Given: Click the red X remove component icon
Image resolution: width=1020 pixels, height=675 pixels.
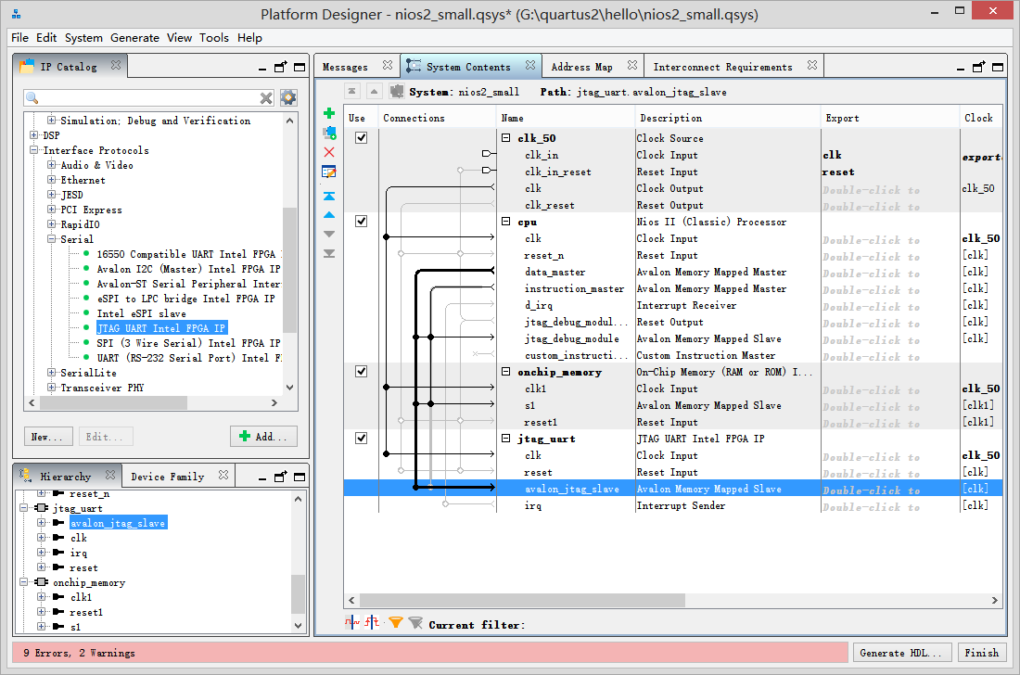Looking at the screenshot, I should tap(329, 152).
